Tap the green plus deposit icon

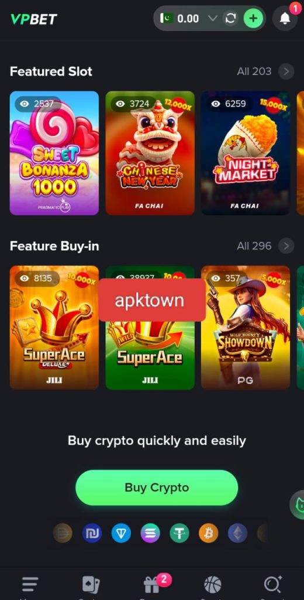coord(253,18)
